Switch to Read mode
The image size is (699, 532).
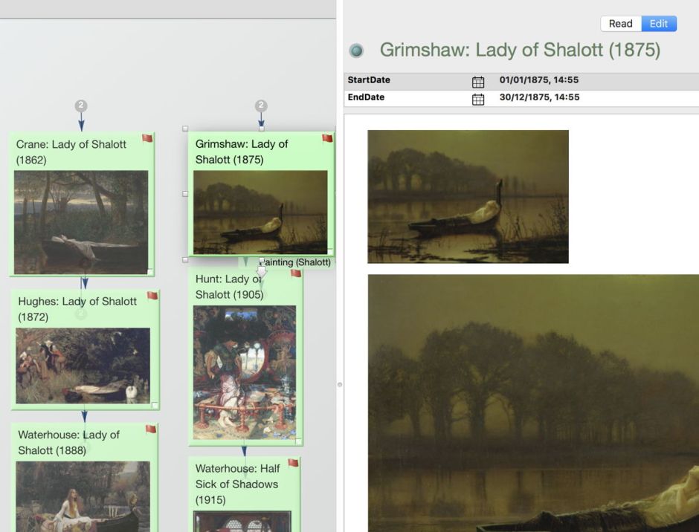point(620,24)
